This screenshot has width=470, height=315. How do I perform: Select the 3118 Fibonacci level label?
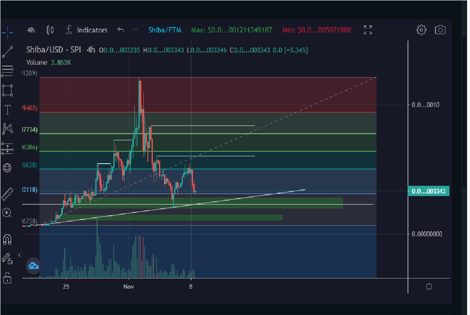pos(30,189)
